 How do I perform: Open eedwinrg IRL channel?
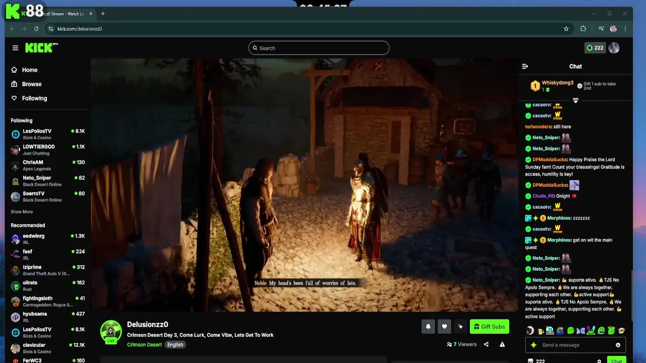[47, 239]
